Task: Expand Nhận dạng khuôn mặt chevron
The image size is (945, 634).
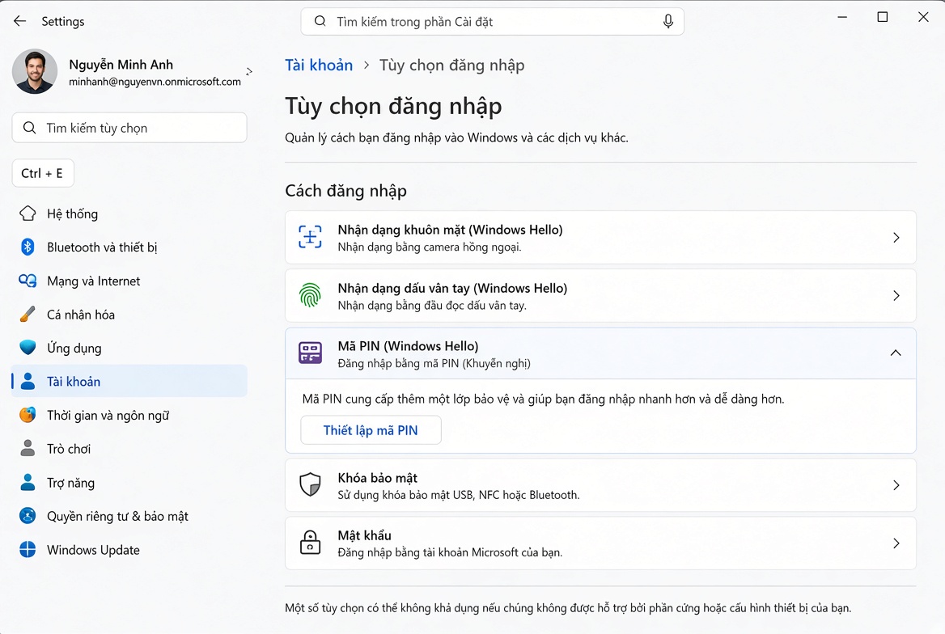Action: point(896,238)
